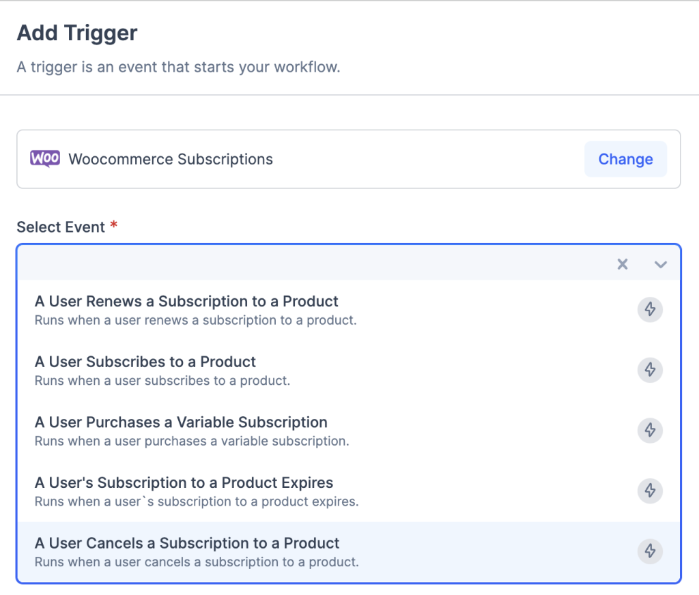Select 'A User Renews a Subscription to a Product'
This screenshot has width=699, height=595.
click(186, 302)
